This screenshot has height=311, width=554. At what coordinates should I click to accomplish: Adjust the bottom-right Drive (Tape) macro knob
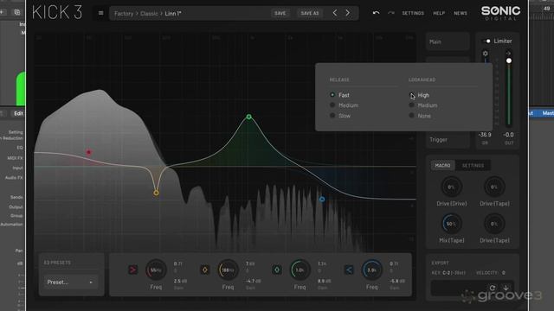point(494,224)
